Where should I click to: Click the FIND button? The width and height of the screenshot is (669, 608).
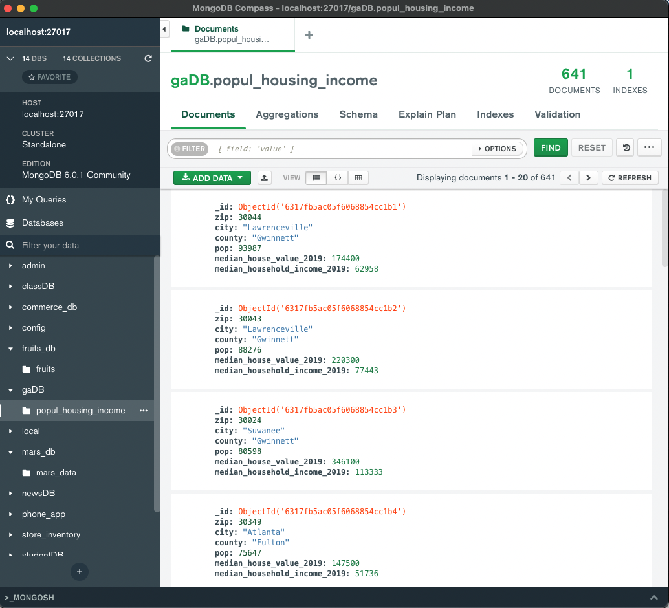pyautogui.click(x=551, y=147)
